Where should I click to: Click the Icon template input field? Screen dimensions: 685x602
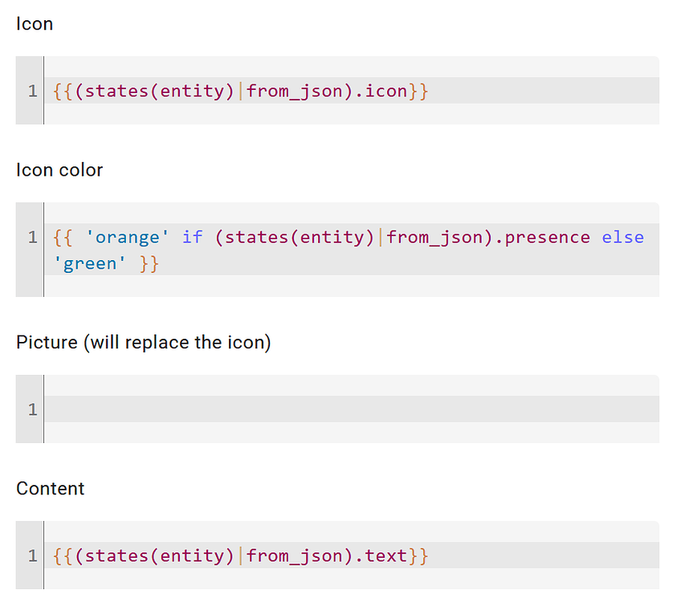[x=321, y=91]
